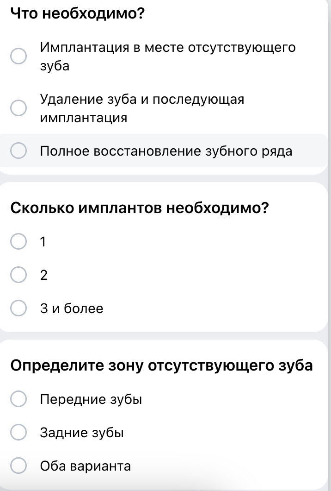
Task: Click the number '2' option label
Action: click(x=44, y=276)
